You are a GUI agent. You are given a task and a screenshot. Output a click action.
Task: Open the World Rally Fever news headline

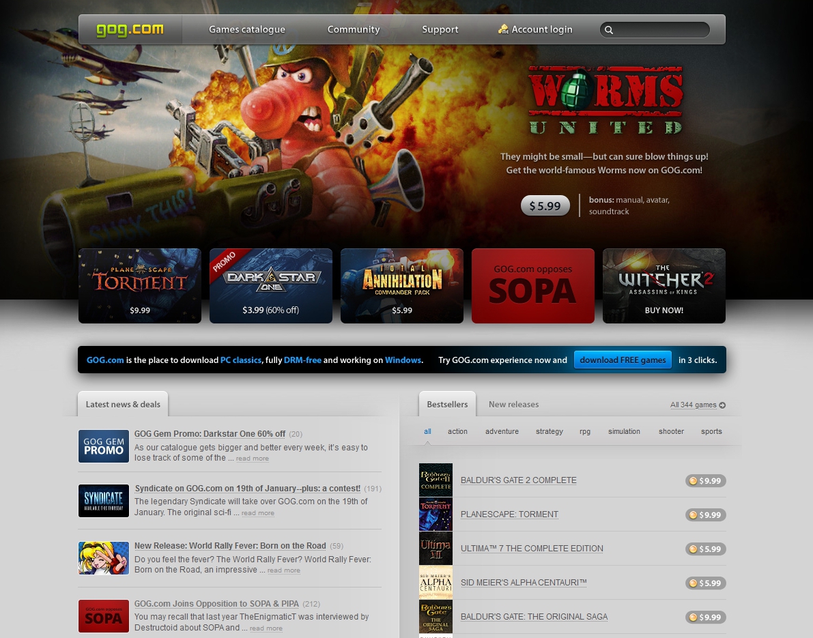(230, 546)
